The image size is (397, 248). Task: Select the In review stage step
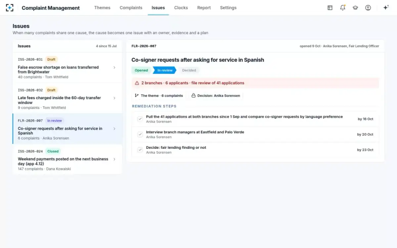point(165,70)
